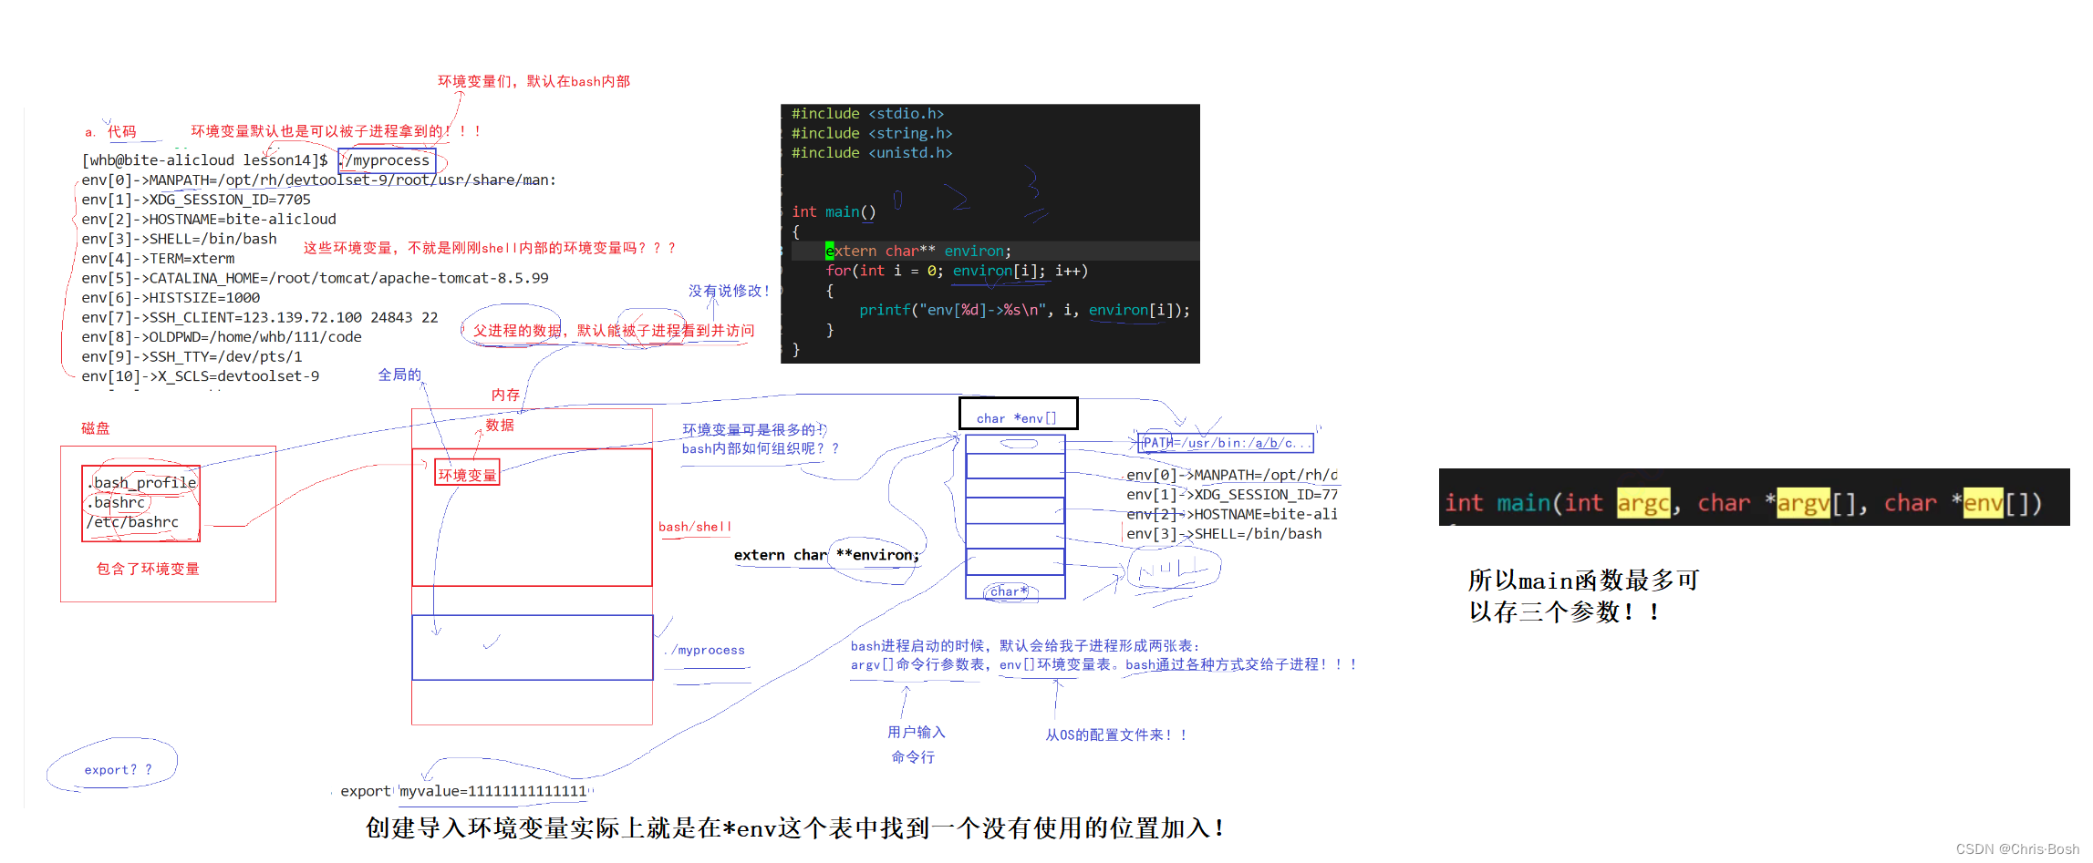Click the red 'bash/shell' label
This screenshot has height=863, width=2093.
click(695, 527)
